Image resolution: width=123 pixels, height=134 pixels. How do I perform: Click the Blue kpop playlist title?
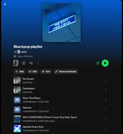point(28,47)
